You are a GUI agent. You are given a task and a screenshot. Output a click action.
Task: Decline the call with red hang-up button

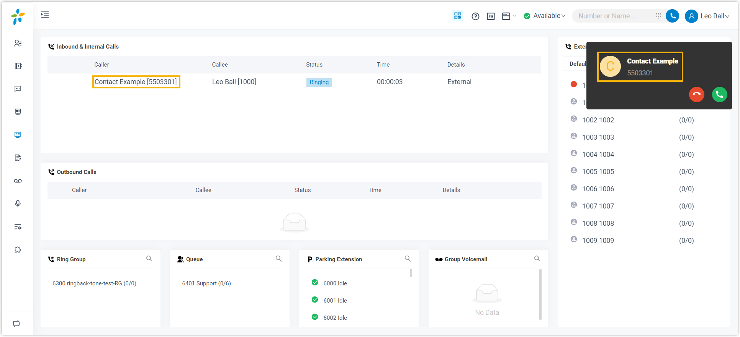click(x=696, y=94)
